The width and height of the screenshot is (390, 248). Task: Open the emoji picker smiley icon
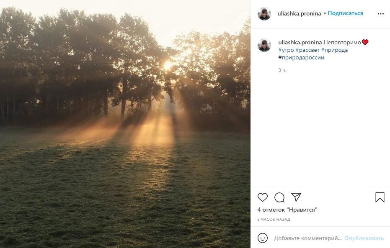coord(263,238)
